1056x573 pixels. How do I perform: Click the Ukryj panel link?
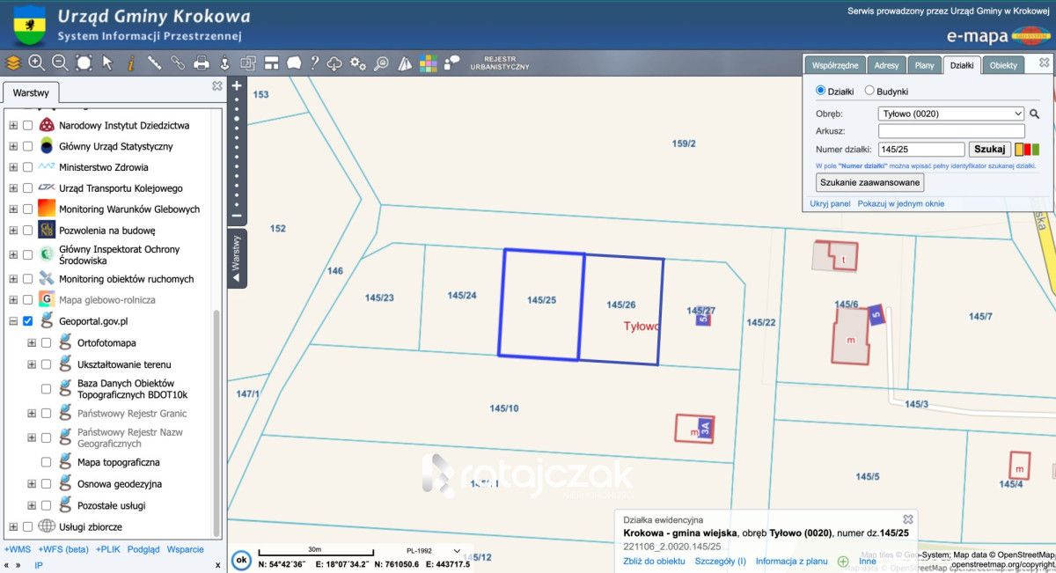[830, 203]
